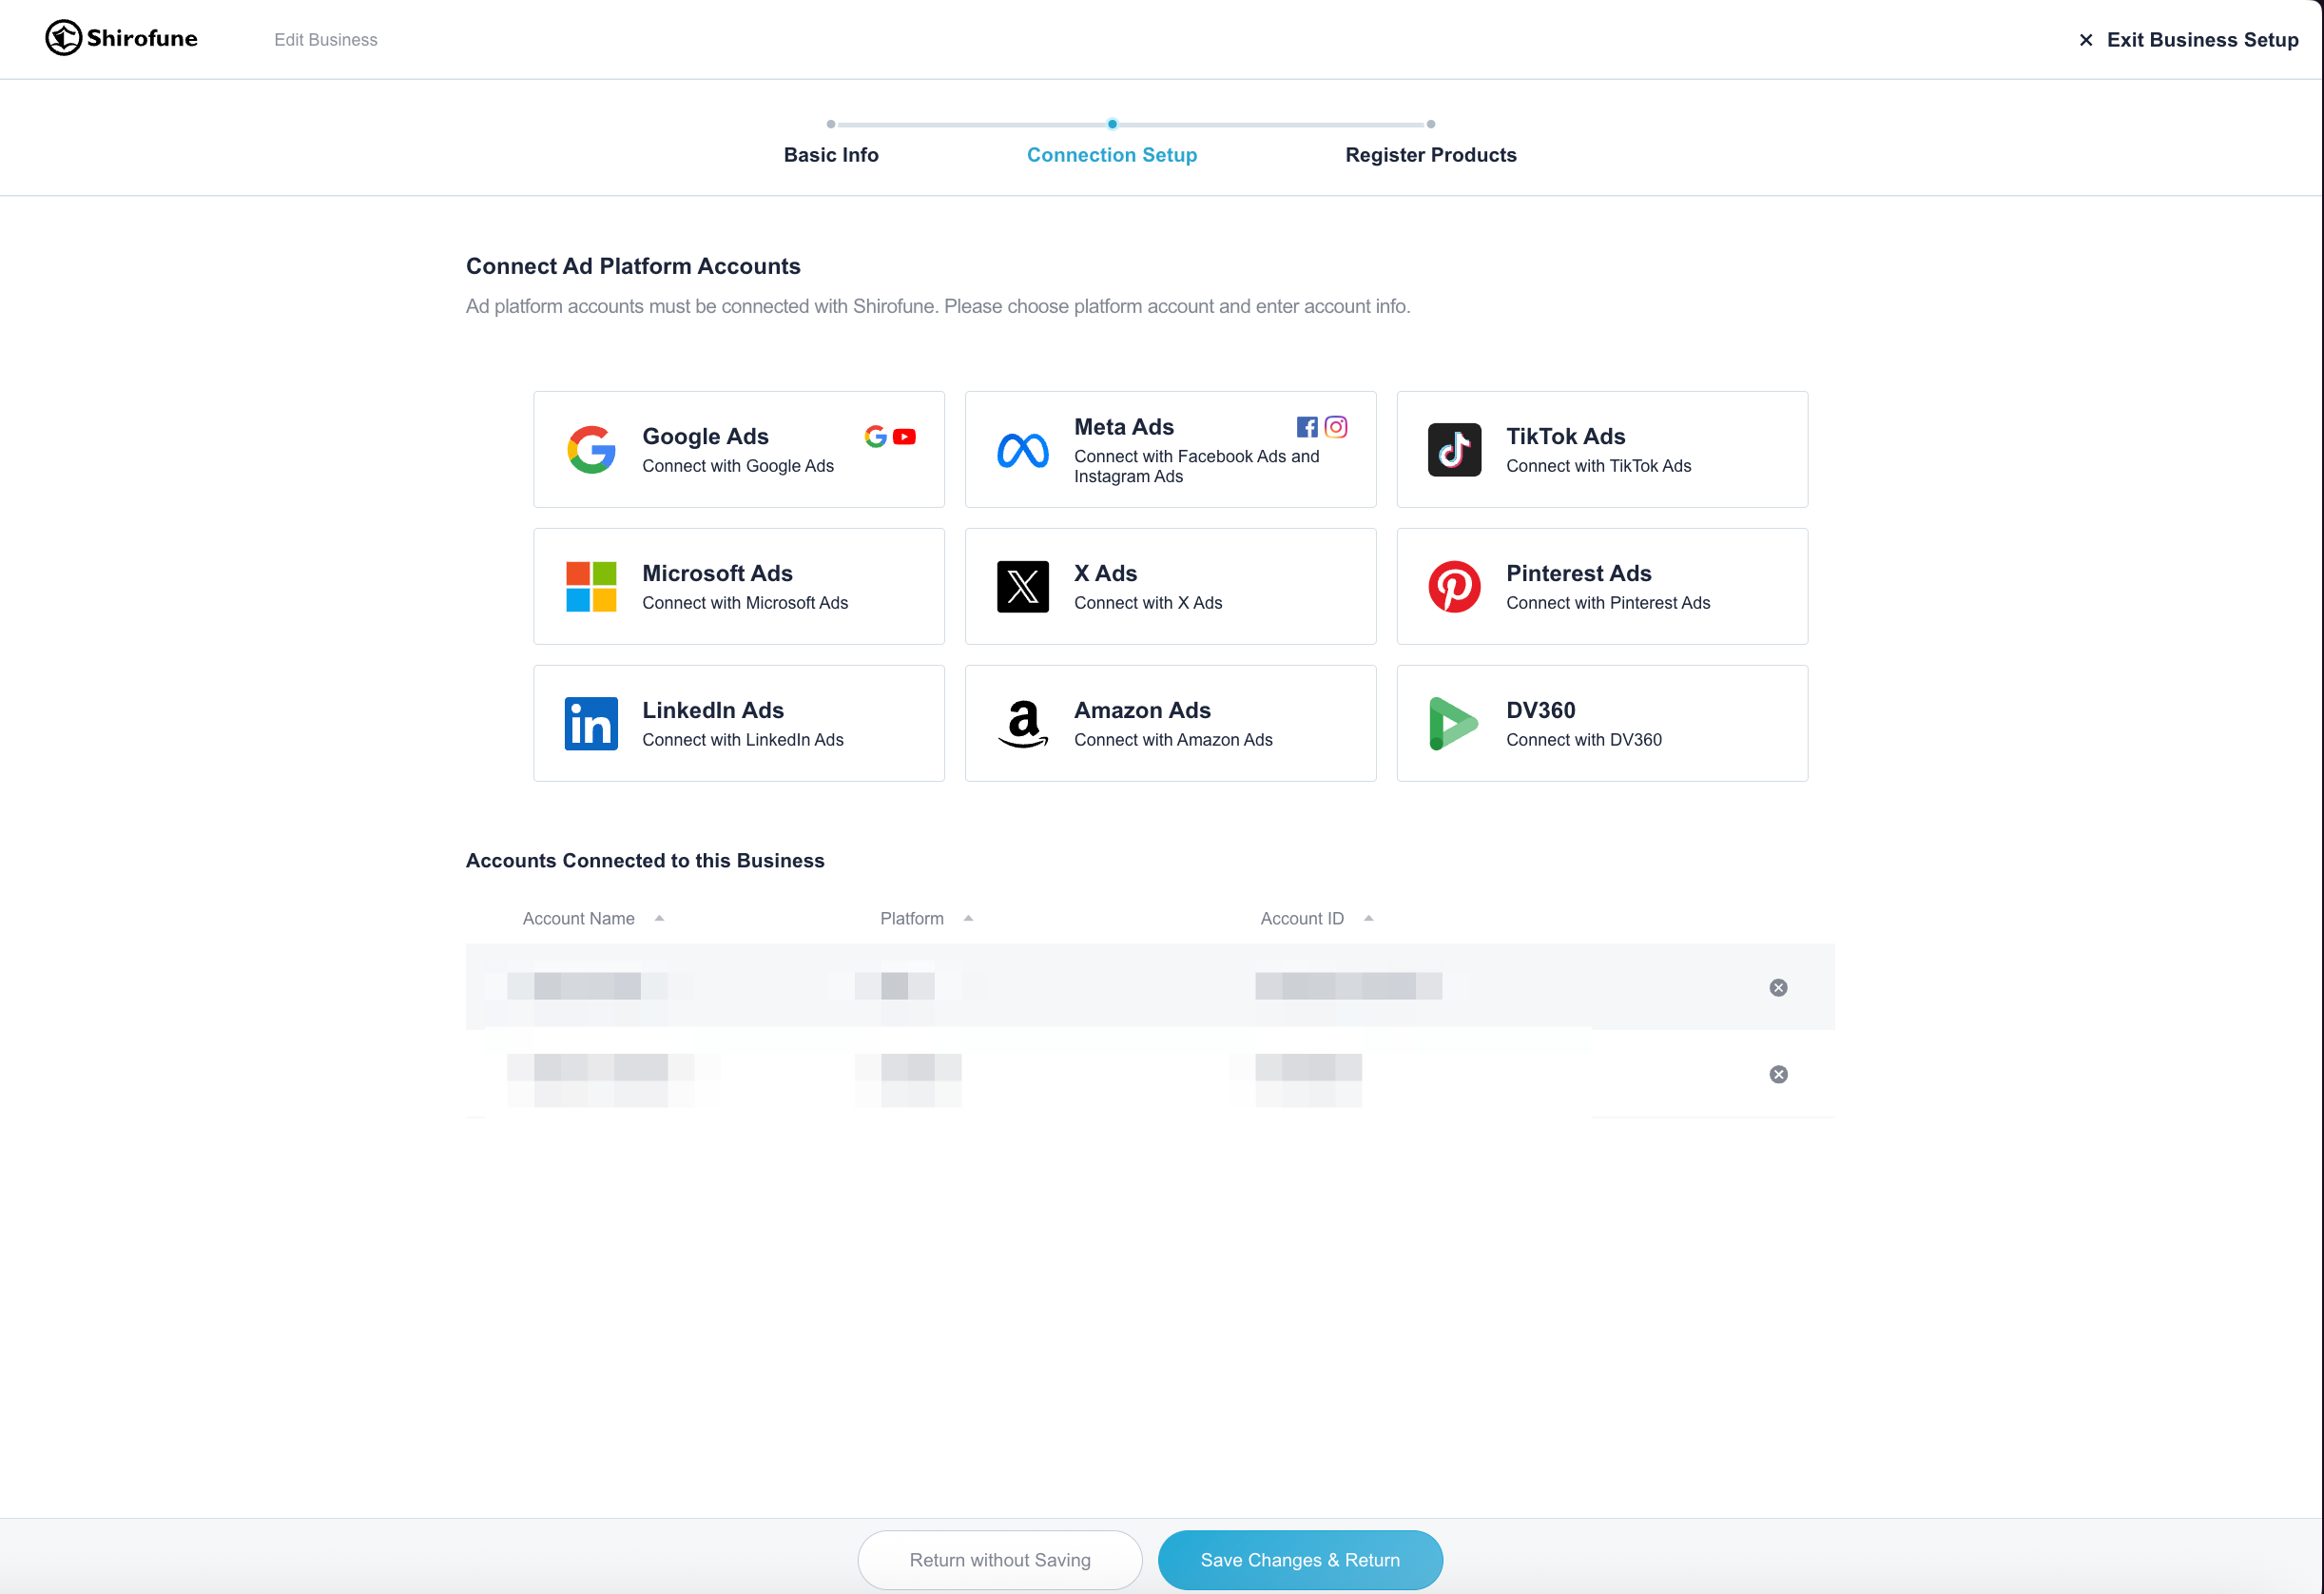The width and height of the screenshot is (2324, 1594).
Task: Click the Pinterest logo icon
Action: coord(1454,587)
